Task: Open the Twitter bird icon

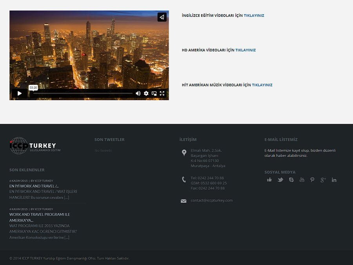Action: [280, 180]
